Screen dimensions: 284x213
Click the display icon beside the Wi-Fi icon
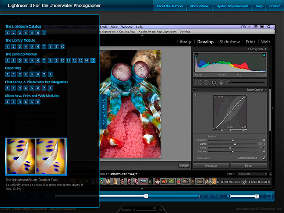point(262,27)
